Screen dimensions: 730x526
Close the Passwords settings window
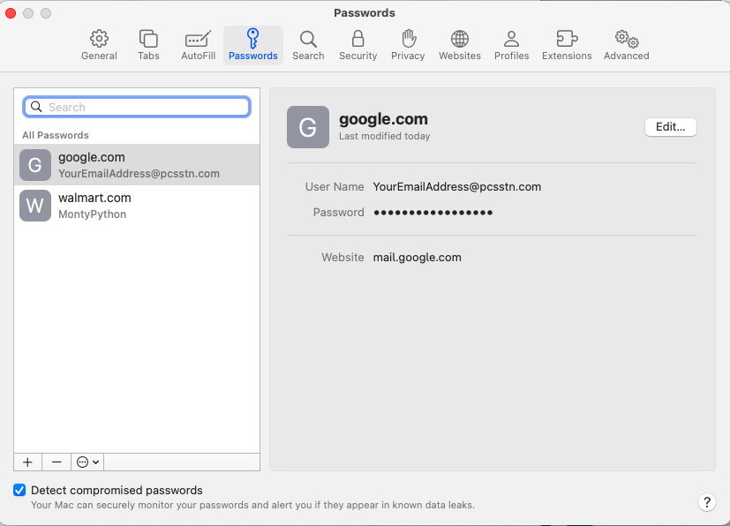[11, 13]
